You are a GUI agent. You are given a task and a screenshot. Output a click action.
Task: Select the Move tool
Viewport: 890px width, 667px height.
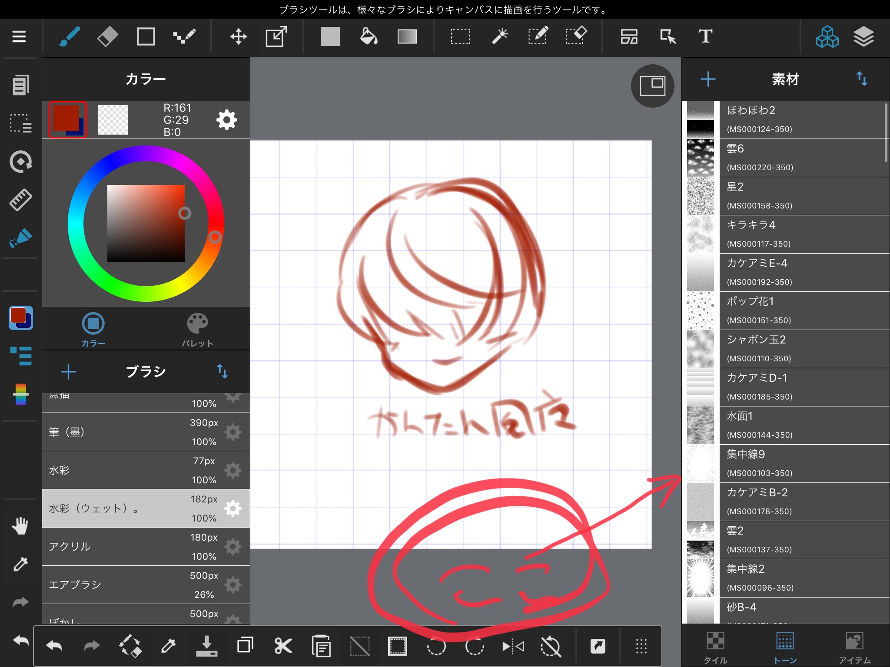click(x=238, y=36)
